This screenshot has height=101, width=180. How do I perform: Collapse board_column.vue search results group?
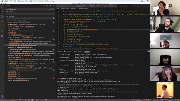point(6,31)
